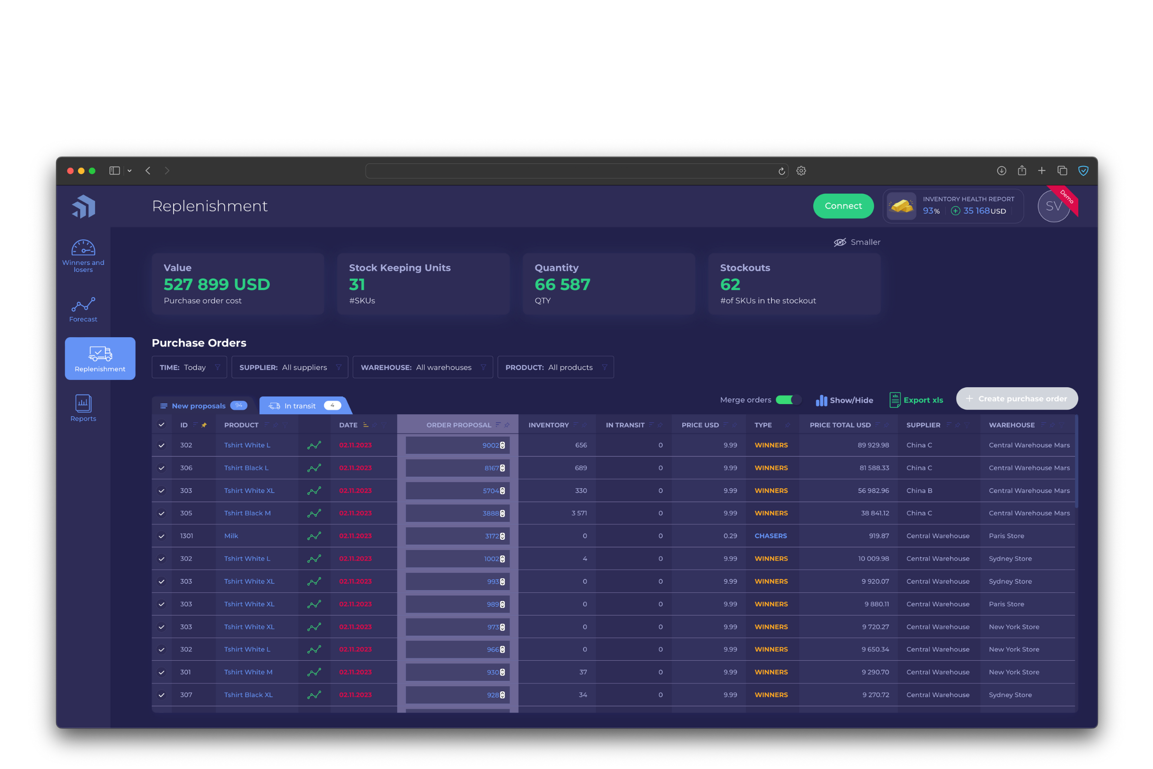
Task: Toggle the Smaller view eye icon
Action: [840, 242]
